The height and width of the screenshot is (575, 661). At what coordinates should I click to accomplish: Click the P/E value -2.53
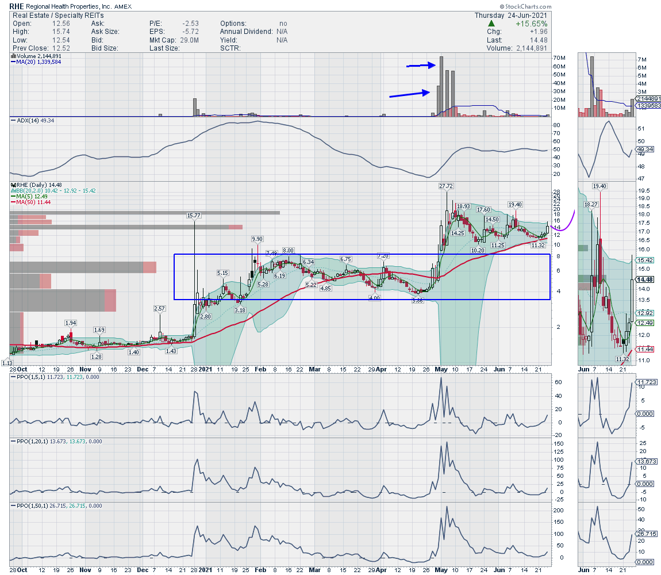click(x=190, y=24)
